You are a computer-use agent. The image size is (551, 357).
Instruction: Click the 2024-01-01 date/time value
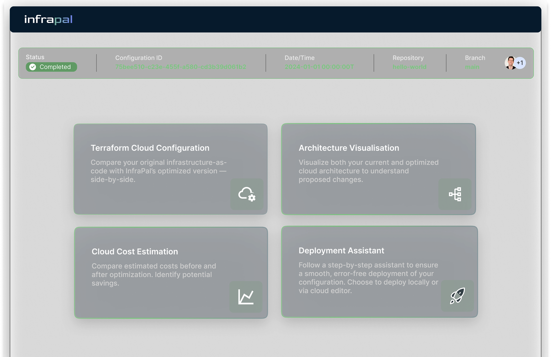pyautogui.click(x=319, y=67)
